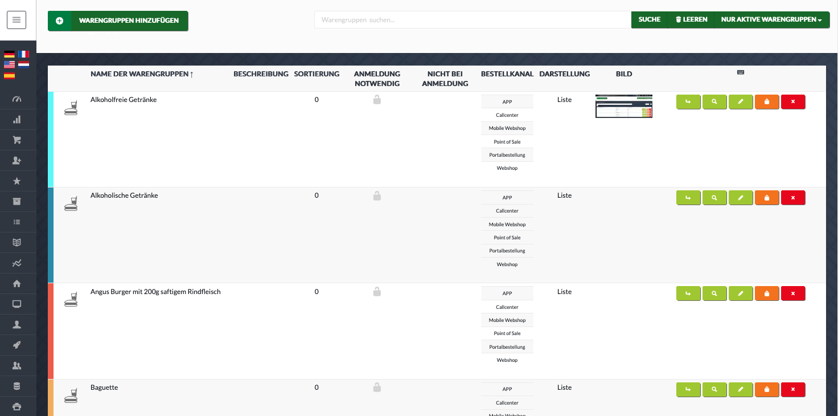Image resolution: width=838 pixels, height=416 pixels.
Task: Open bar chart statistics sidebar icon
Action: coord(17,120)
